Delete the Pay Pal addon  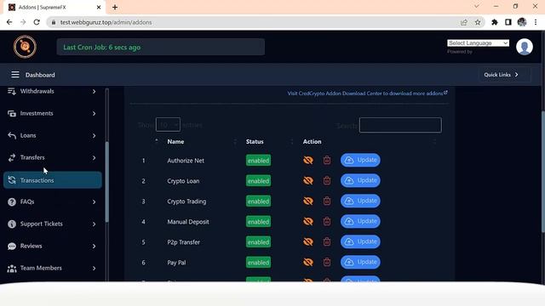click(327, 262)
